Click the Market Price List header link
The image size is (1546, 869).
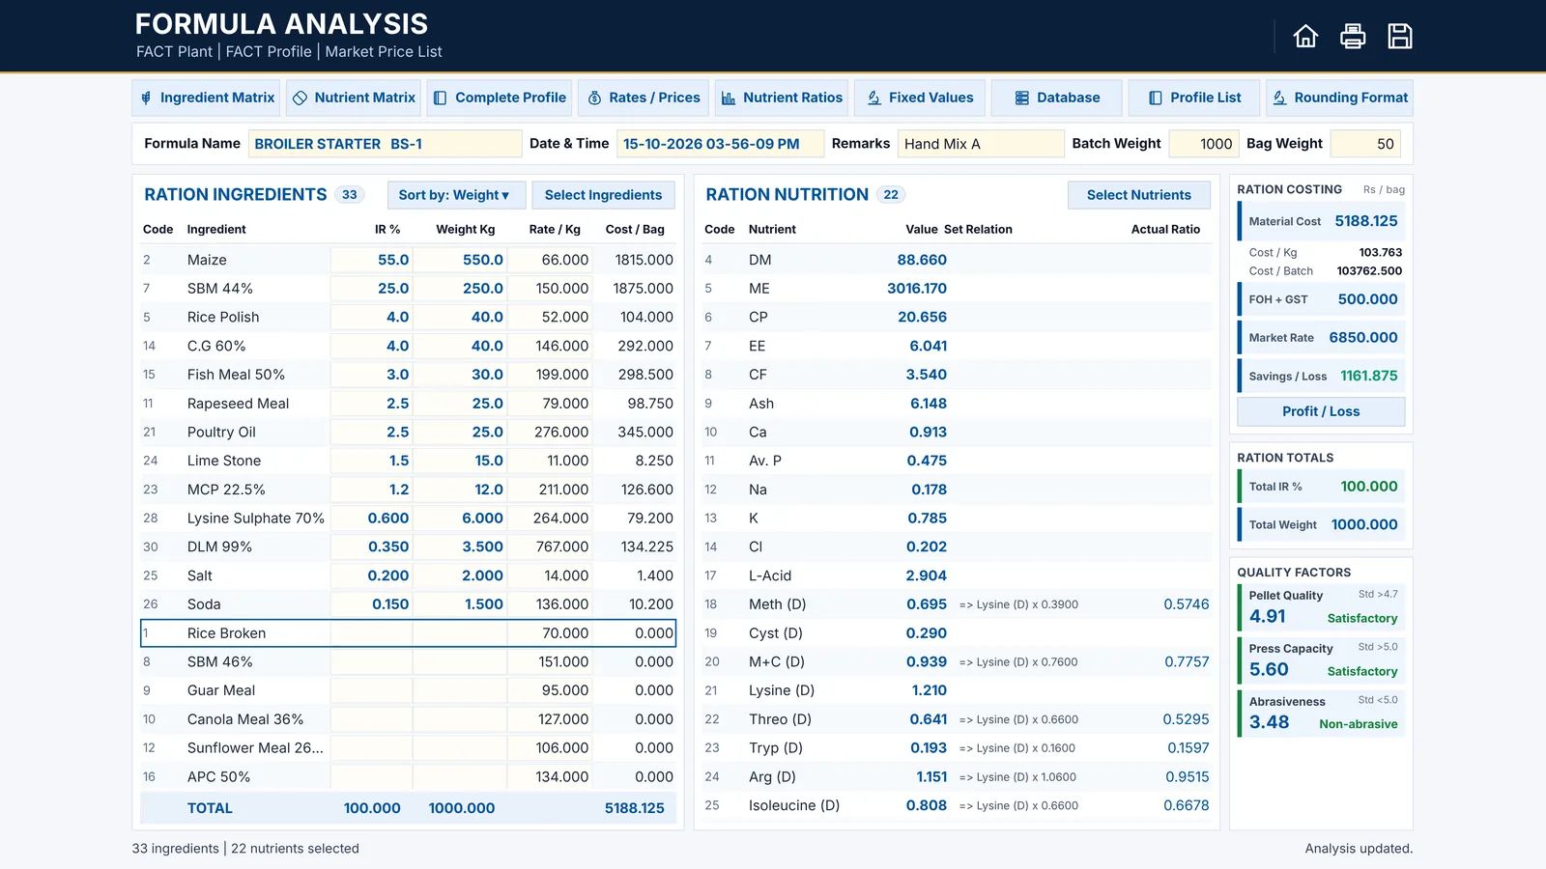(x=384, y=52)
